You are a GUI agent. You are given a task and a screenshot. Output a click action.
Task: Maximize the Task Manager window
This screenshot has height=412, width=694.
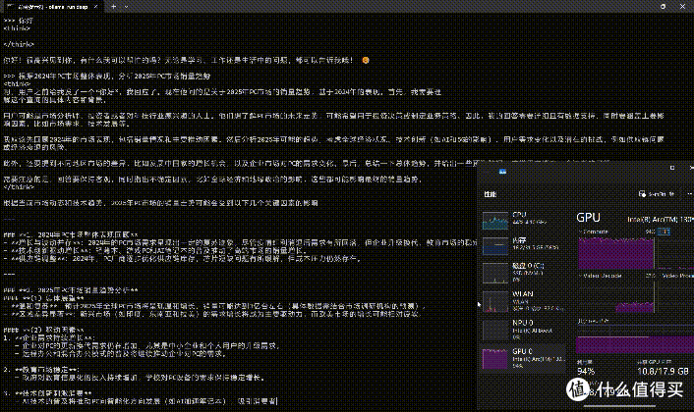click(x=672, y=168)
